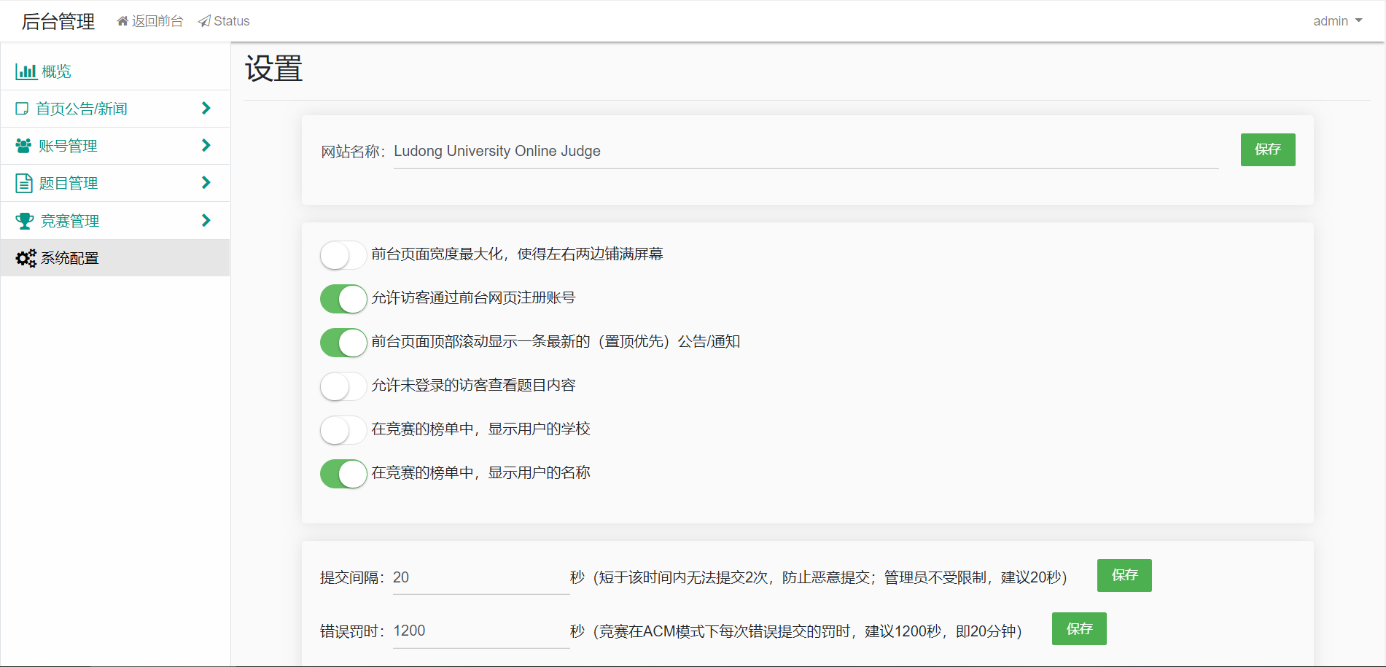Open the admin account dropdown
1386x667 pixels.
tap(1337, 20)
